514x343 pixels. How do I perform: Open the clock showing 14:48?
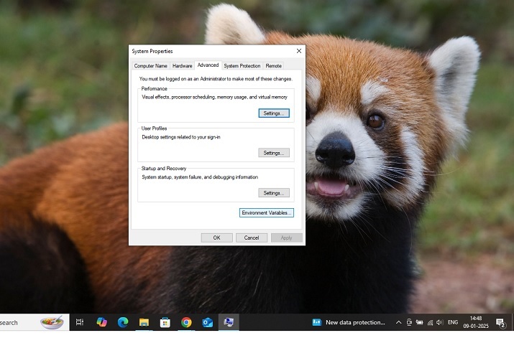click(x=476, y=322)
